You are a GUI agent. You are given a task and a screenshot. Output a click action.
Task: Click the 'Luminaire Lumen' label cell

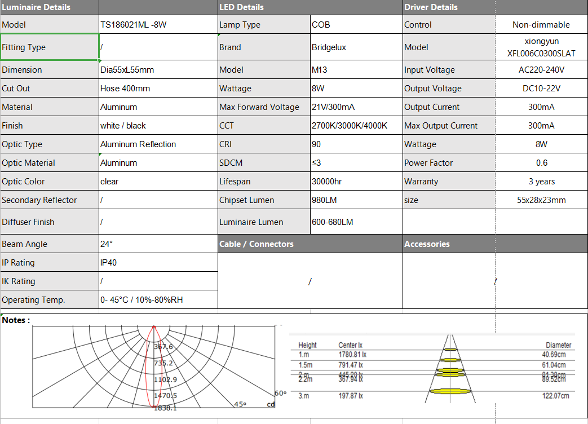tap(264, 222)
